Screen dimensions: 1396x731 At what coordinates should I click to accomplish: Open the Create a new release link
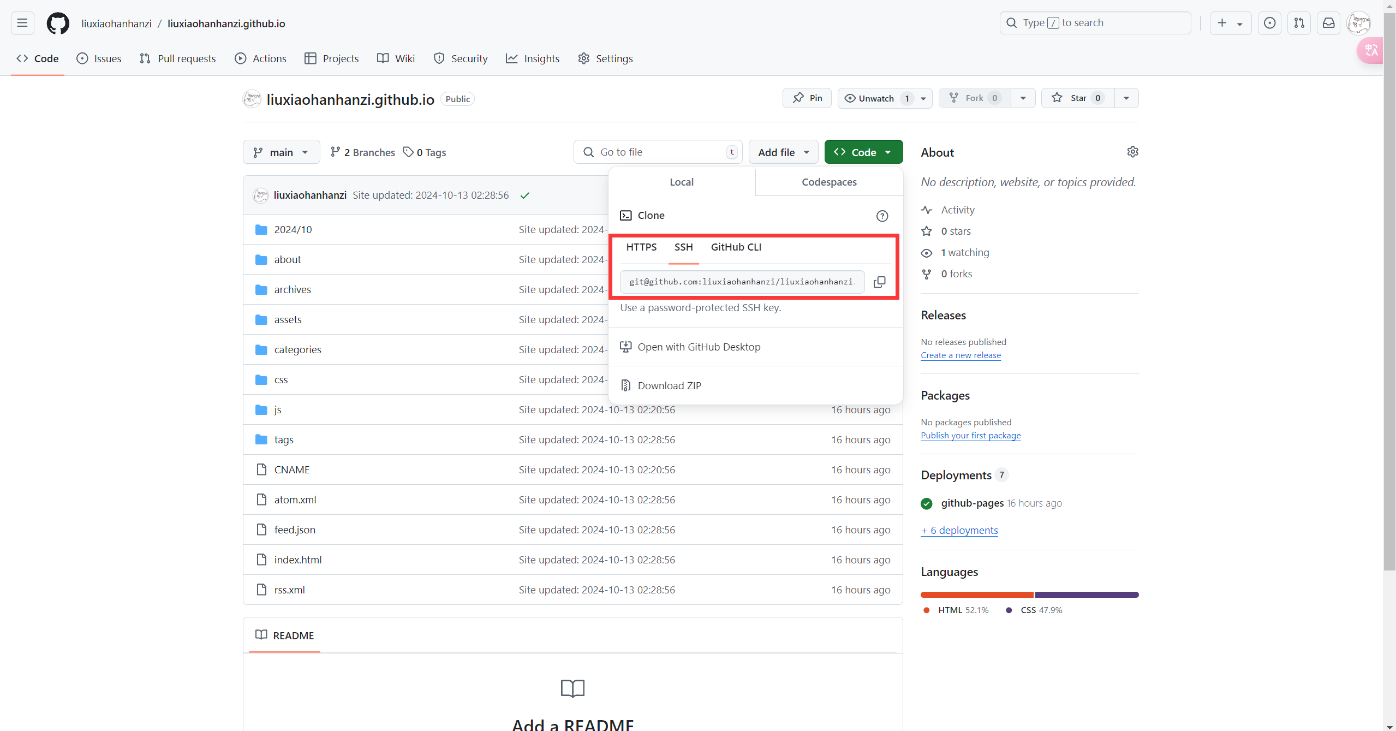pyautogui.click(x=961, y=355)
